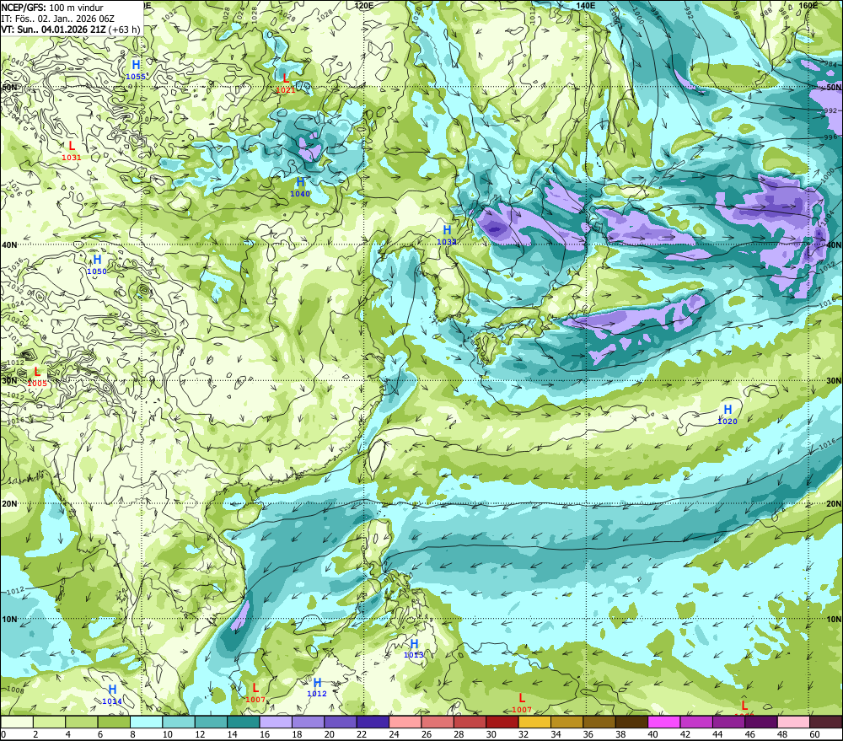Click the dark purple legend swatch starting at 46
Image resolution: width=843 pixels, height=741 pixels.
[760, 722]
